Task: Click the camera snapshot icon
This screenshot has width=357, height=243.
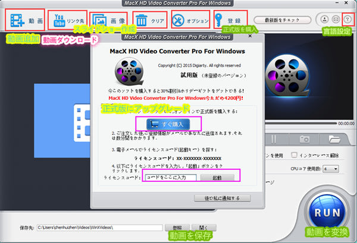Action: pos(305,139)
